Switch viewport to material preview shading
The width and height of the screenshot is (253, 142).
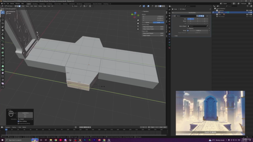162,6
